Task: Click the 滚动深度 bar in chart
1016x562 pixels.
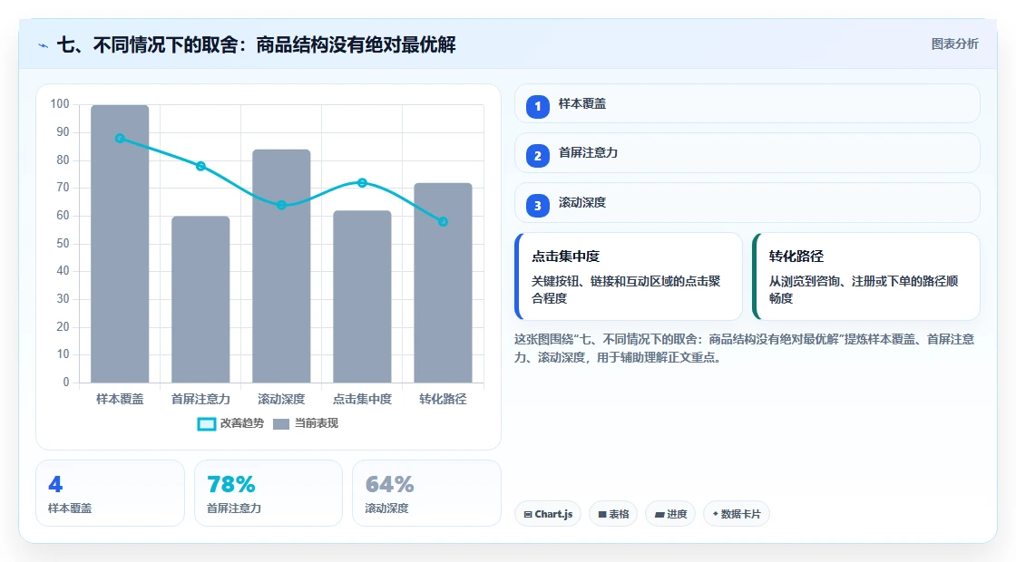Action: [x=281, y=266]
